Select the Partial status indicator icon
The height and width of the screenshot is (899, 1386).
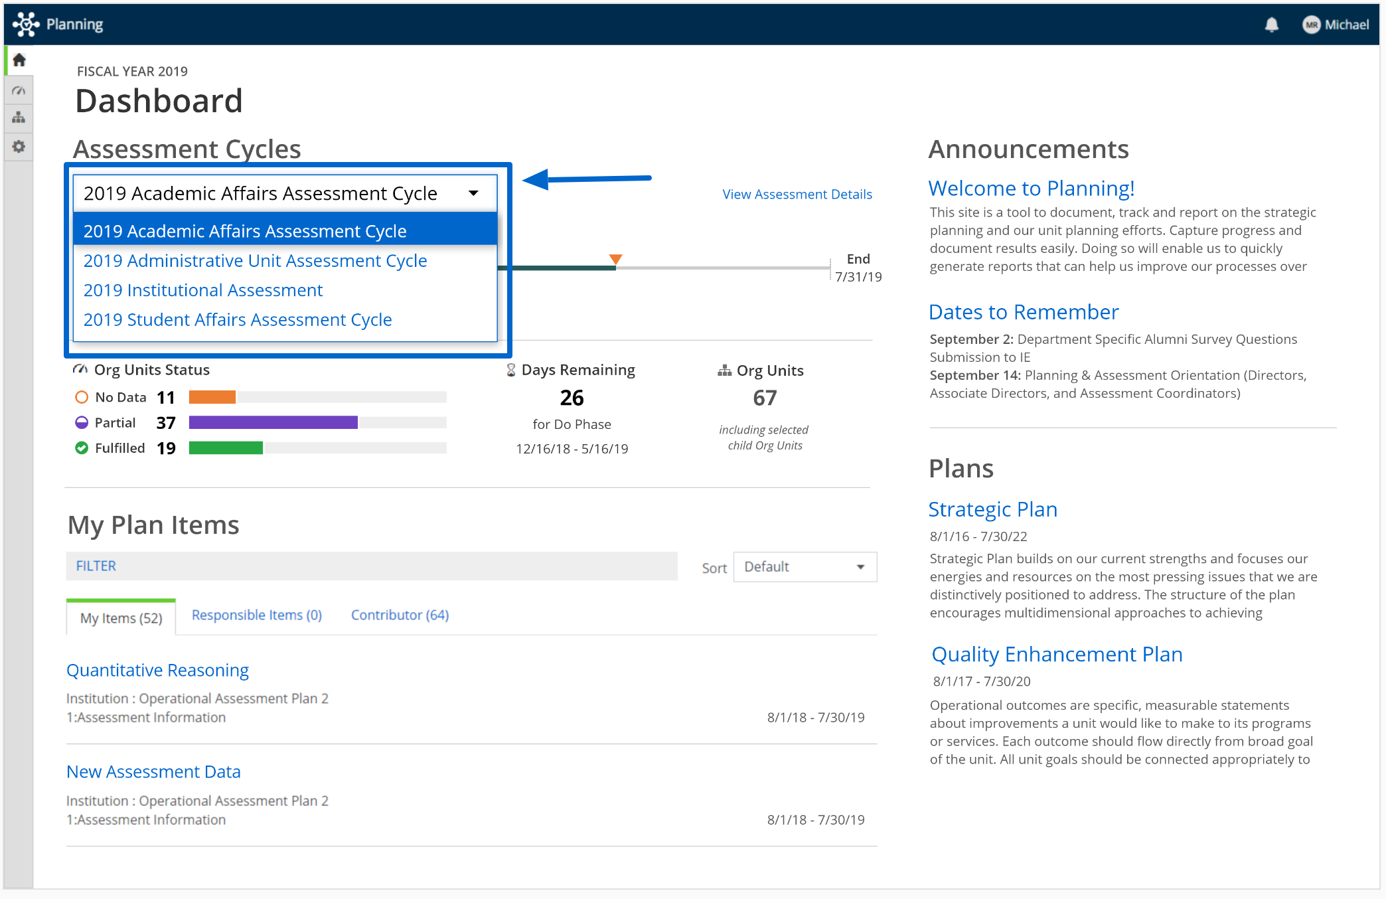82,422
